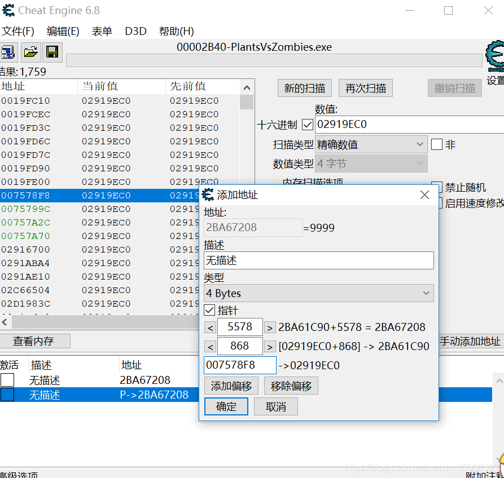Open the 表单 menu
The height and width of the screenshot is (478, 504).
102,32
